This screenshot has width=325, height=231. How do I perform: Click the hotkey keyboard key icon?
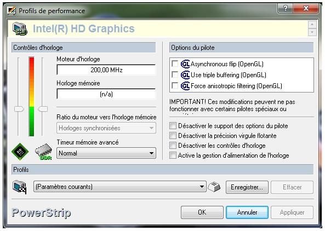(214, 187)
